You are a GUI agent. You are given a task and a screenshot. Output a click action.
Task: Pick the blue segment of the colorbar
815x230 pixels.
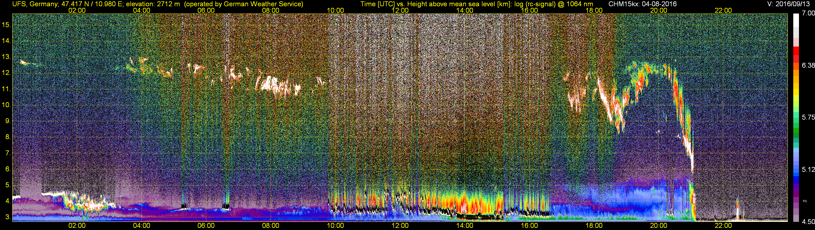796,178
